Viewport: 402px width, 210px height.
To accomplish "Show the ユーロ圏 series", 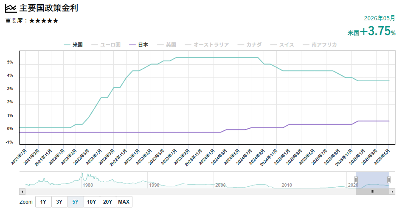I will click(106, 45).
